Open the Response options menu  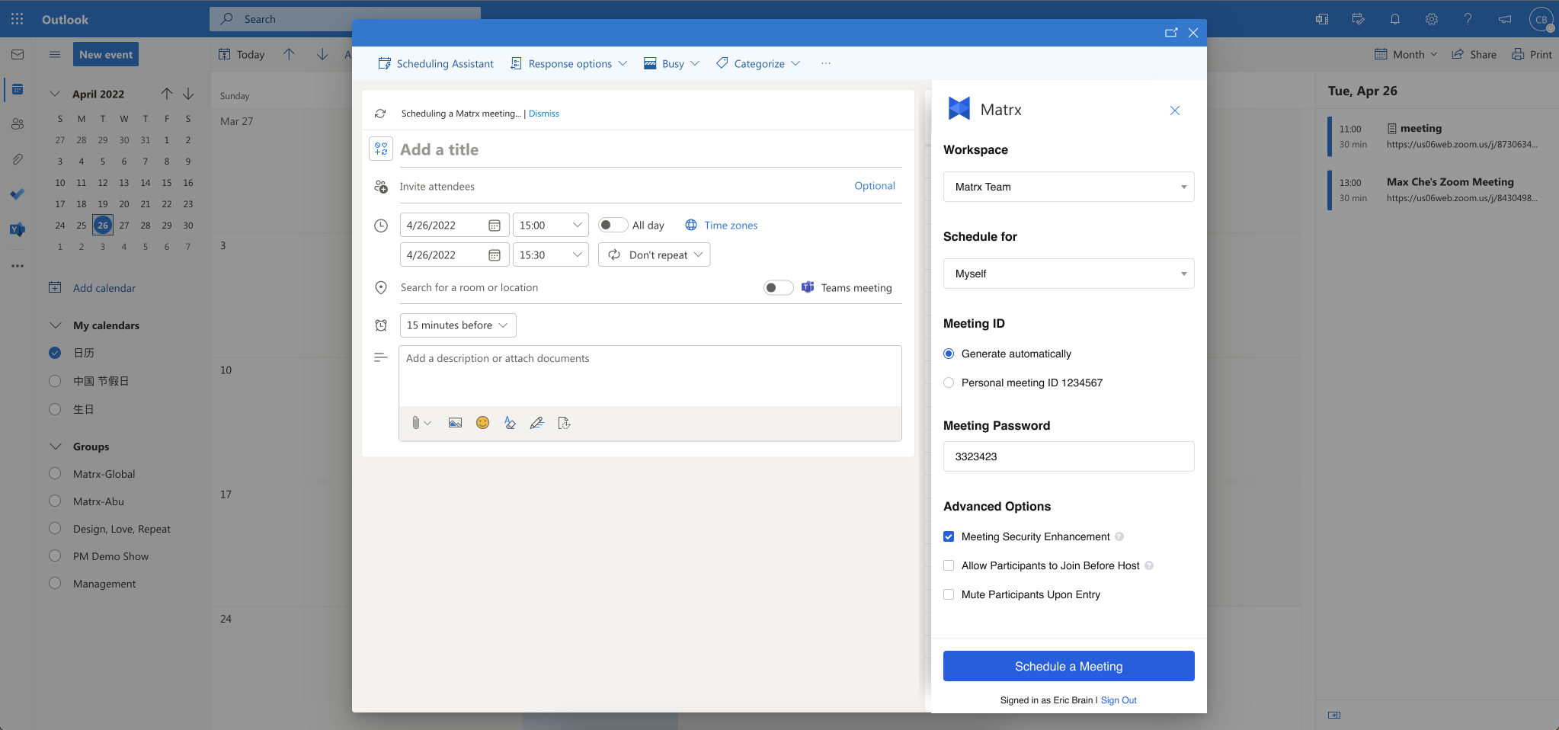569,63
